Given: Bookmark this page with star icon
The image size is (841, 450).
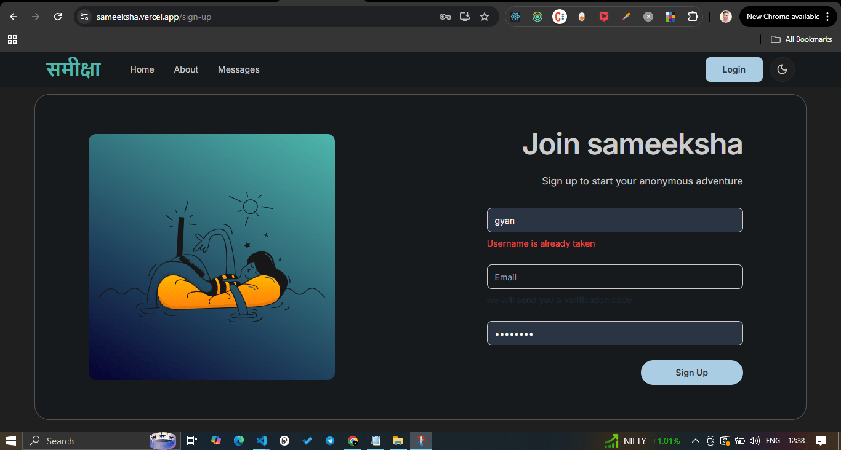Looking at the screenshot, I should coord(485,17).
